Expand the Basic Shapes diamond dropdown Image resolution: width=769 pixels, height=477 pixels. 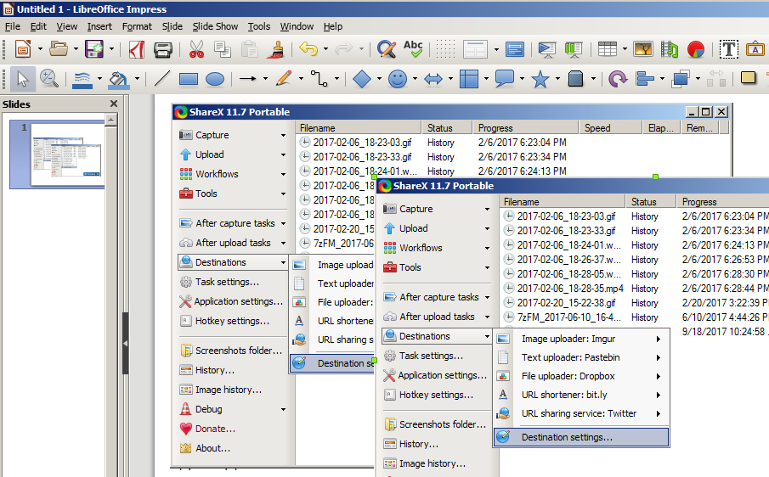point(379,79)
